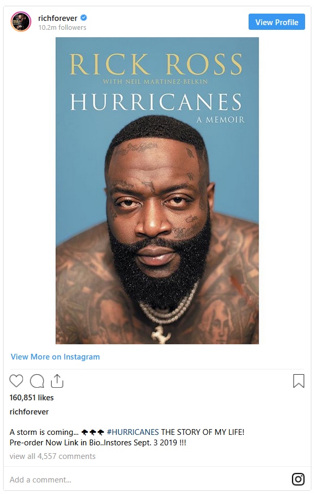314x494 pixels.
Task: Click the richforever caption author name
Action: (x=29, y=412)
